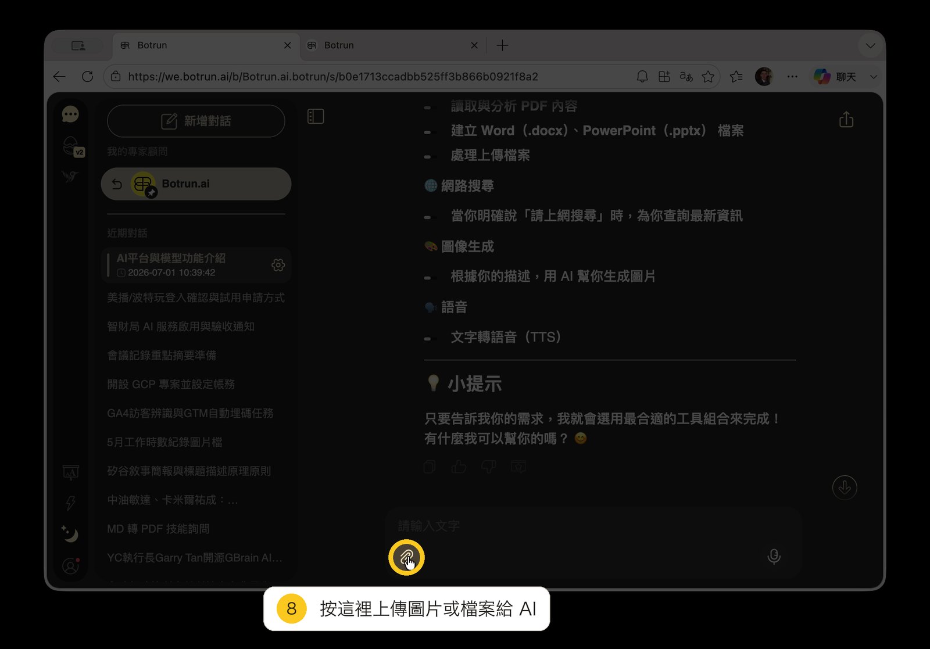
Task: Open a new browser tab
Action: click(x=503, y=45)
